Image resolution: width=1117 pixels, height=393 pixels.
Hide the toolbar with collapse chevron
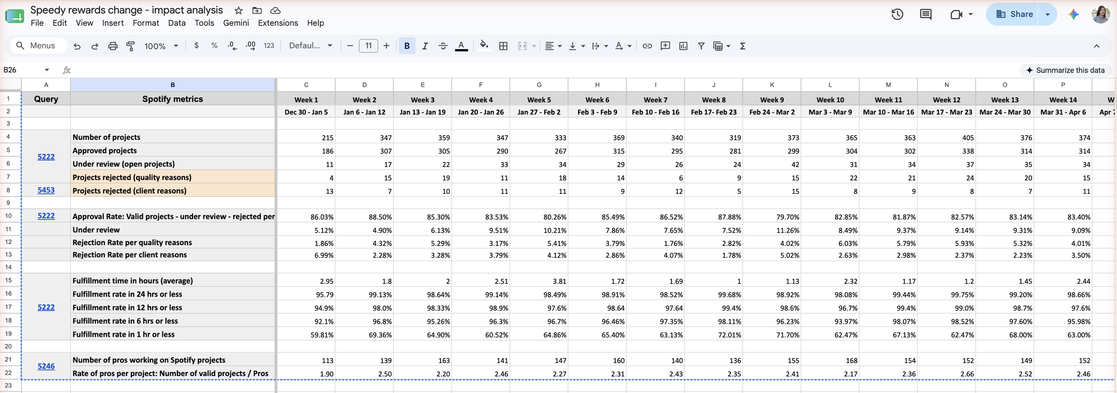pos(1096,46)
